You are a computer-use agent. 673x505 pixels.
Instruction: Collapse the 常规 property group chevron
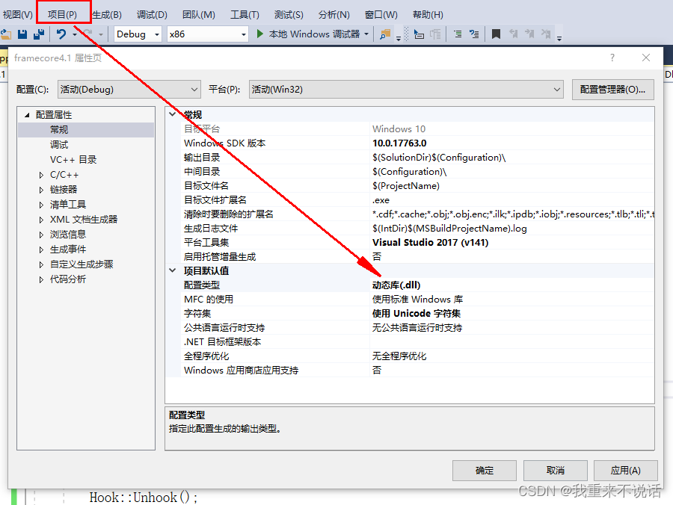[x=173, y=114]
